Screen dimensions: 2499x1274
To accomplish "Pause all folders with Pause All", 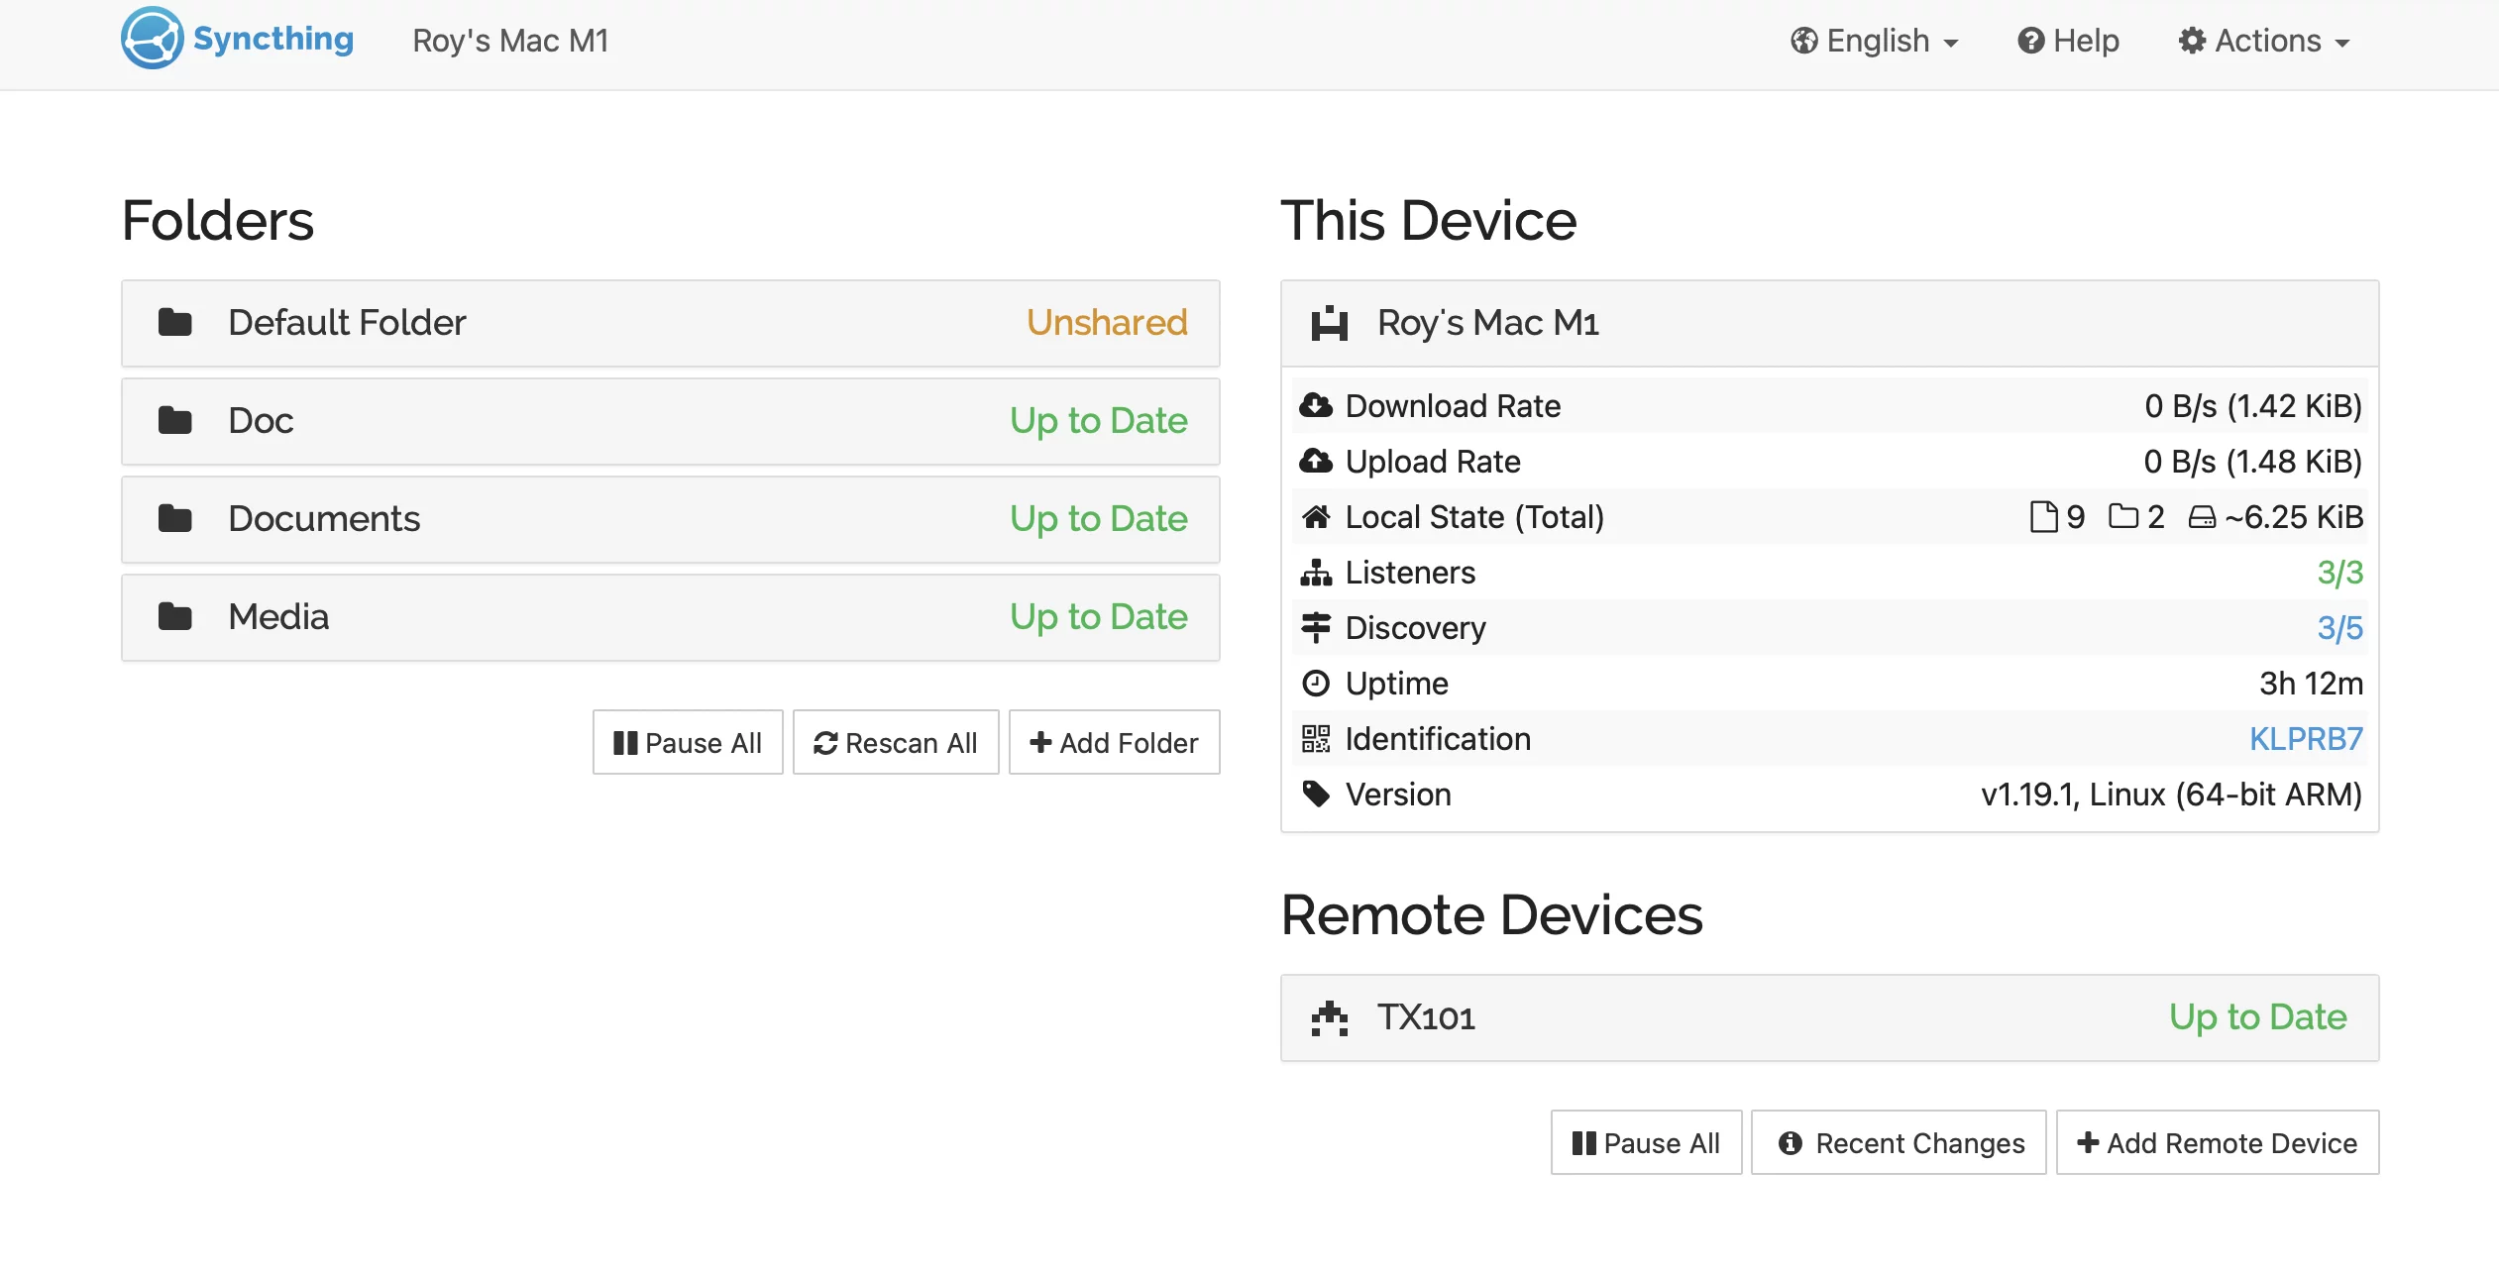I will [688, 743].
